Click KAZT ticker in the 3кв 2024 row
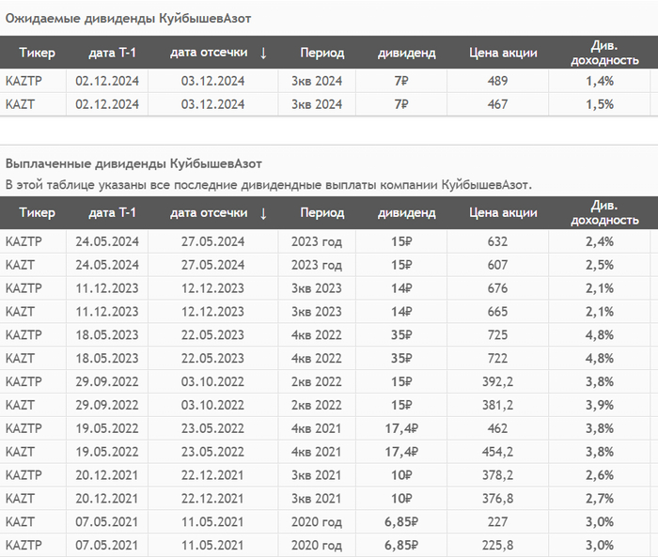Screen dimensions: 658x557 20,104
